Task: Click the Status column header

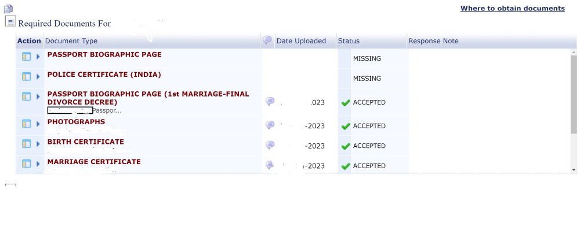Action: tap(349, 41)
